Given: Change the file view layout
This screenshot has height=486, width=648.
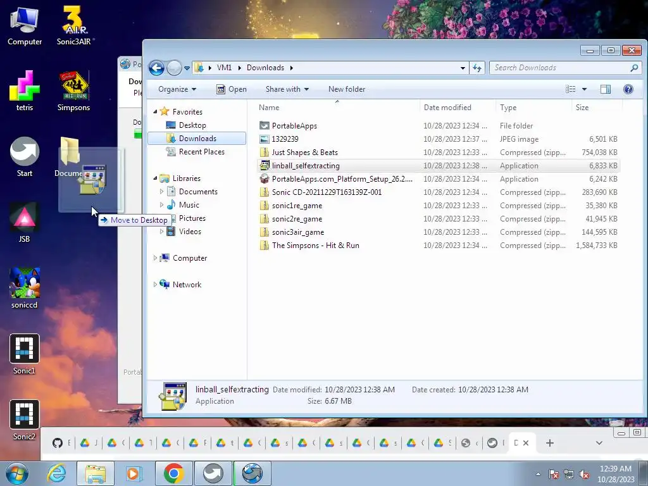Looking at the screenshot, I should [570, 89].
